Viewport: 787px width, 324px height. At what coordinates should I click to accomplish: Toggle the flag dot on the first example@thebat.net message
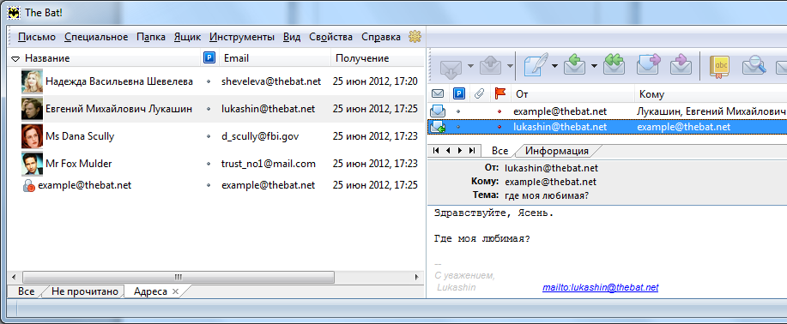pos(499,111)
